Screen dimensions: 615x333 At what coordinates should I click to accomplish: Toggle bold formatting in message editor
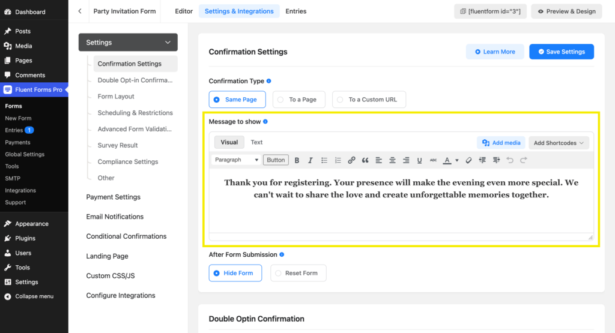297,160
